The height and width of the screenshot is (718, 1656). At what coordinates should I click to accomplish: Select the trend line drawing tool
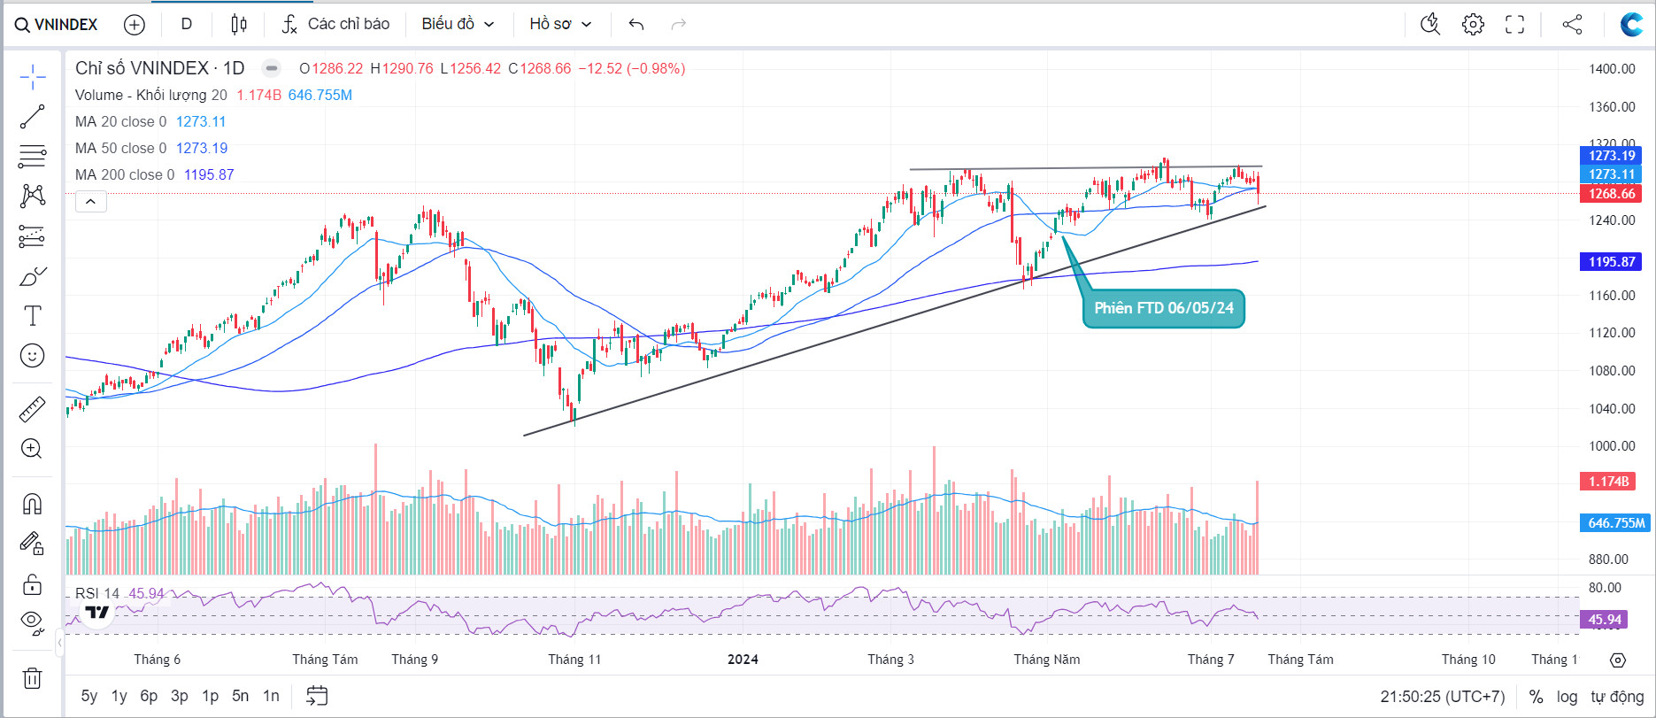pyautogui.click(x=33, y=117)
